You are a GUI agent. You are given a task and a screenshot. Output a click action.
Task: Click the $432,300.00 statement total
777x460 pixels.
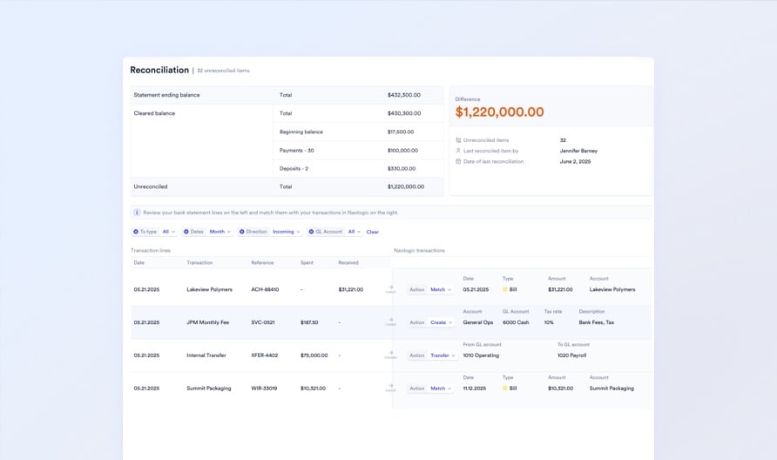click(x=404, y=95)
